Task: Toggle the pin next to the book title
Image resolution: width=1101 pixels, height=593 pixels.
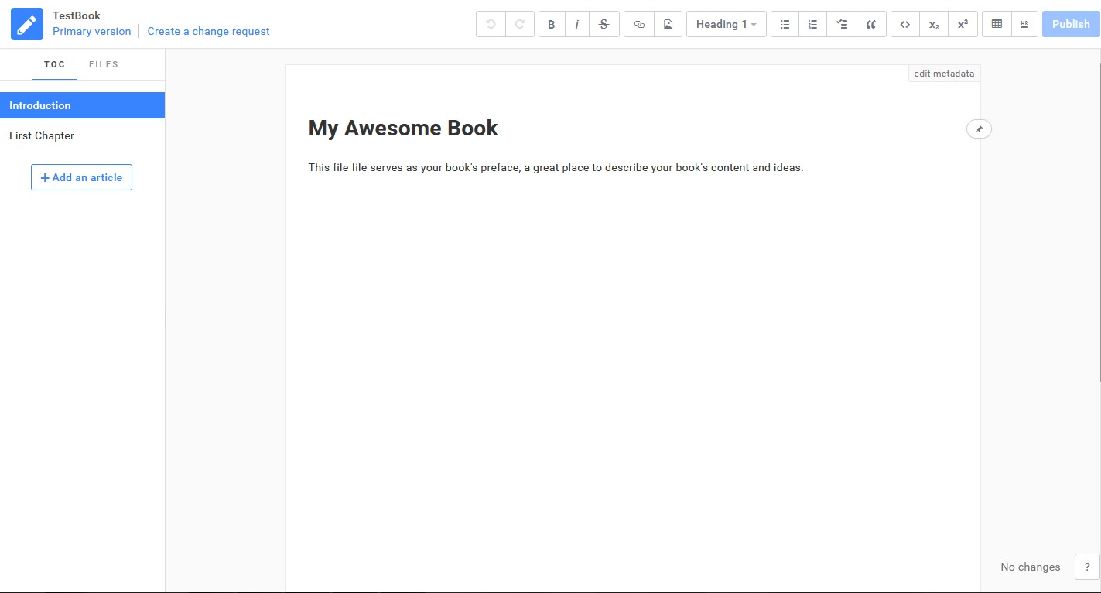Action: [978, 129]
